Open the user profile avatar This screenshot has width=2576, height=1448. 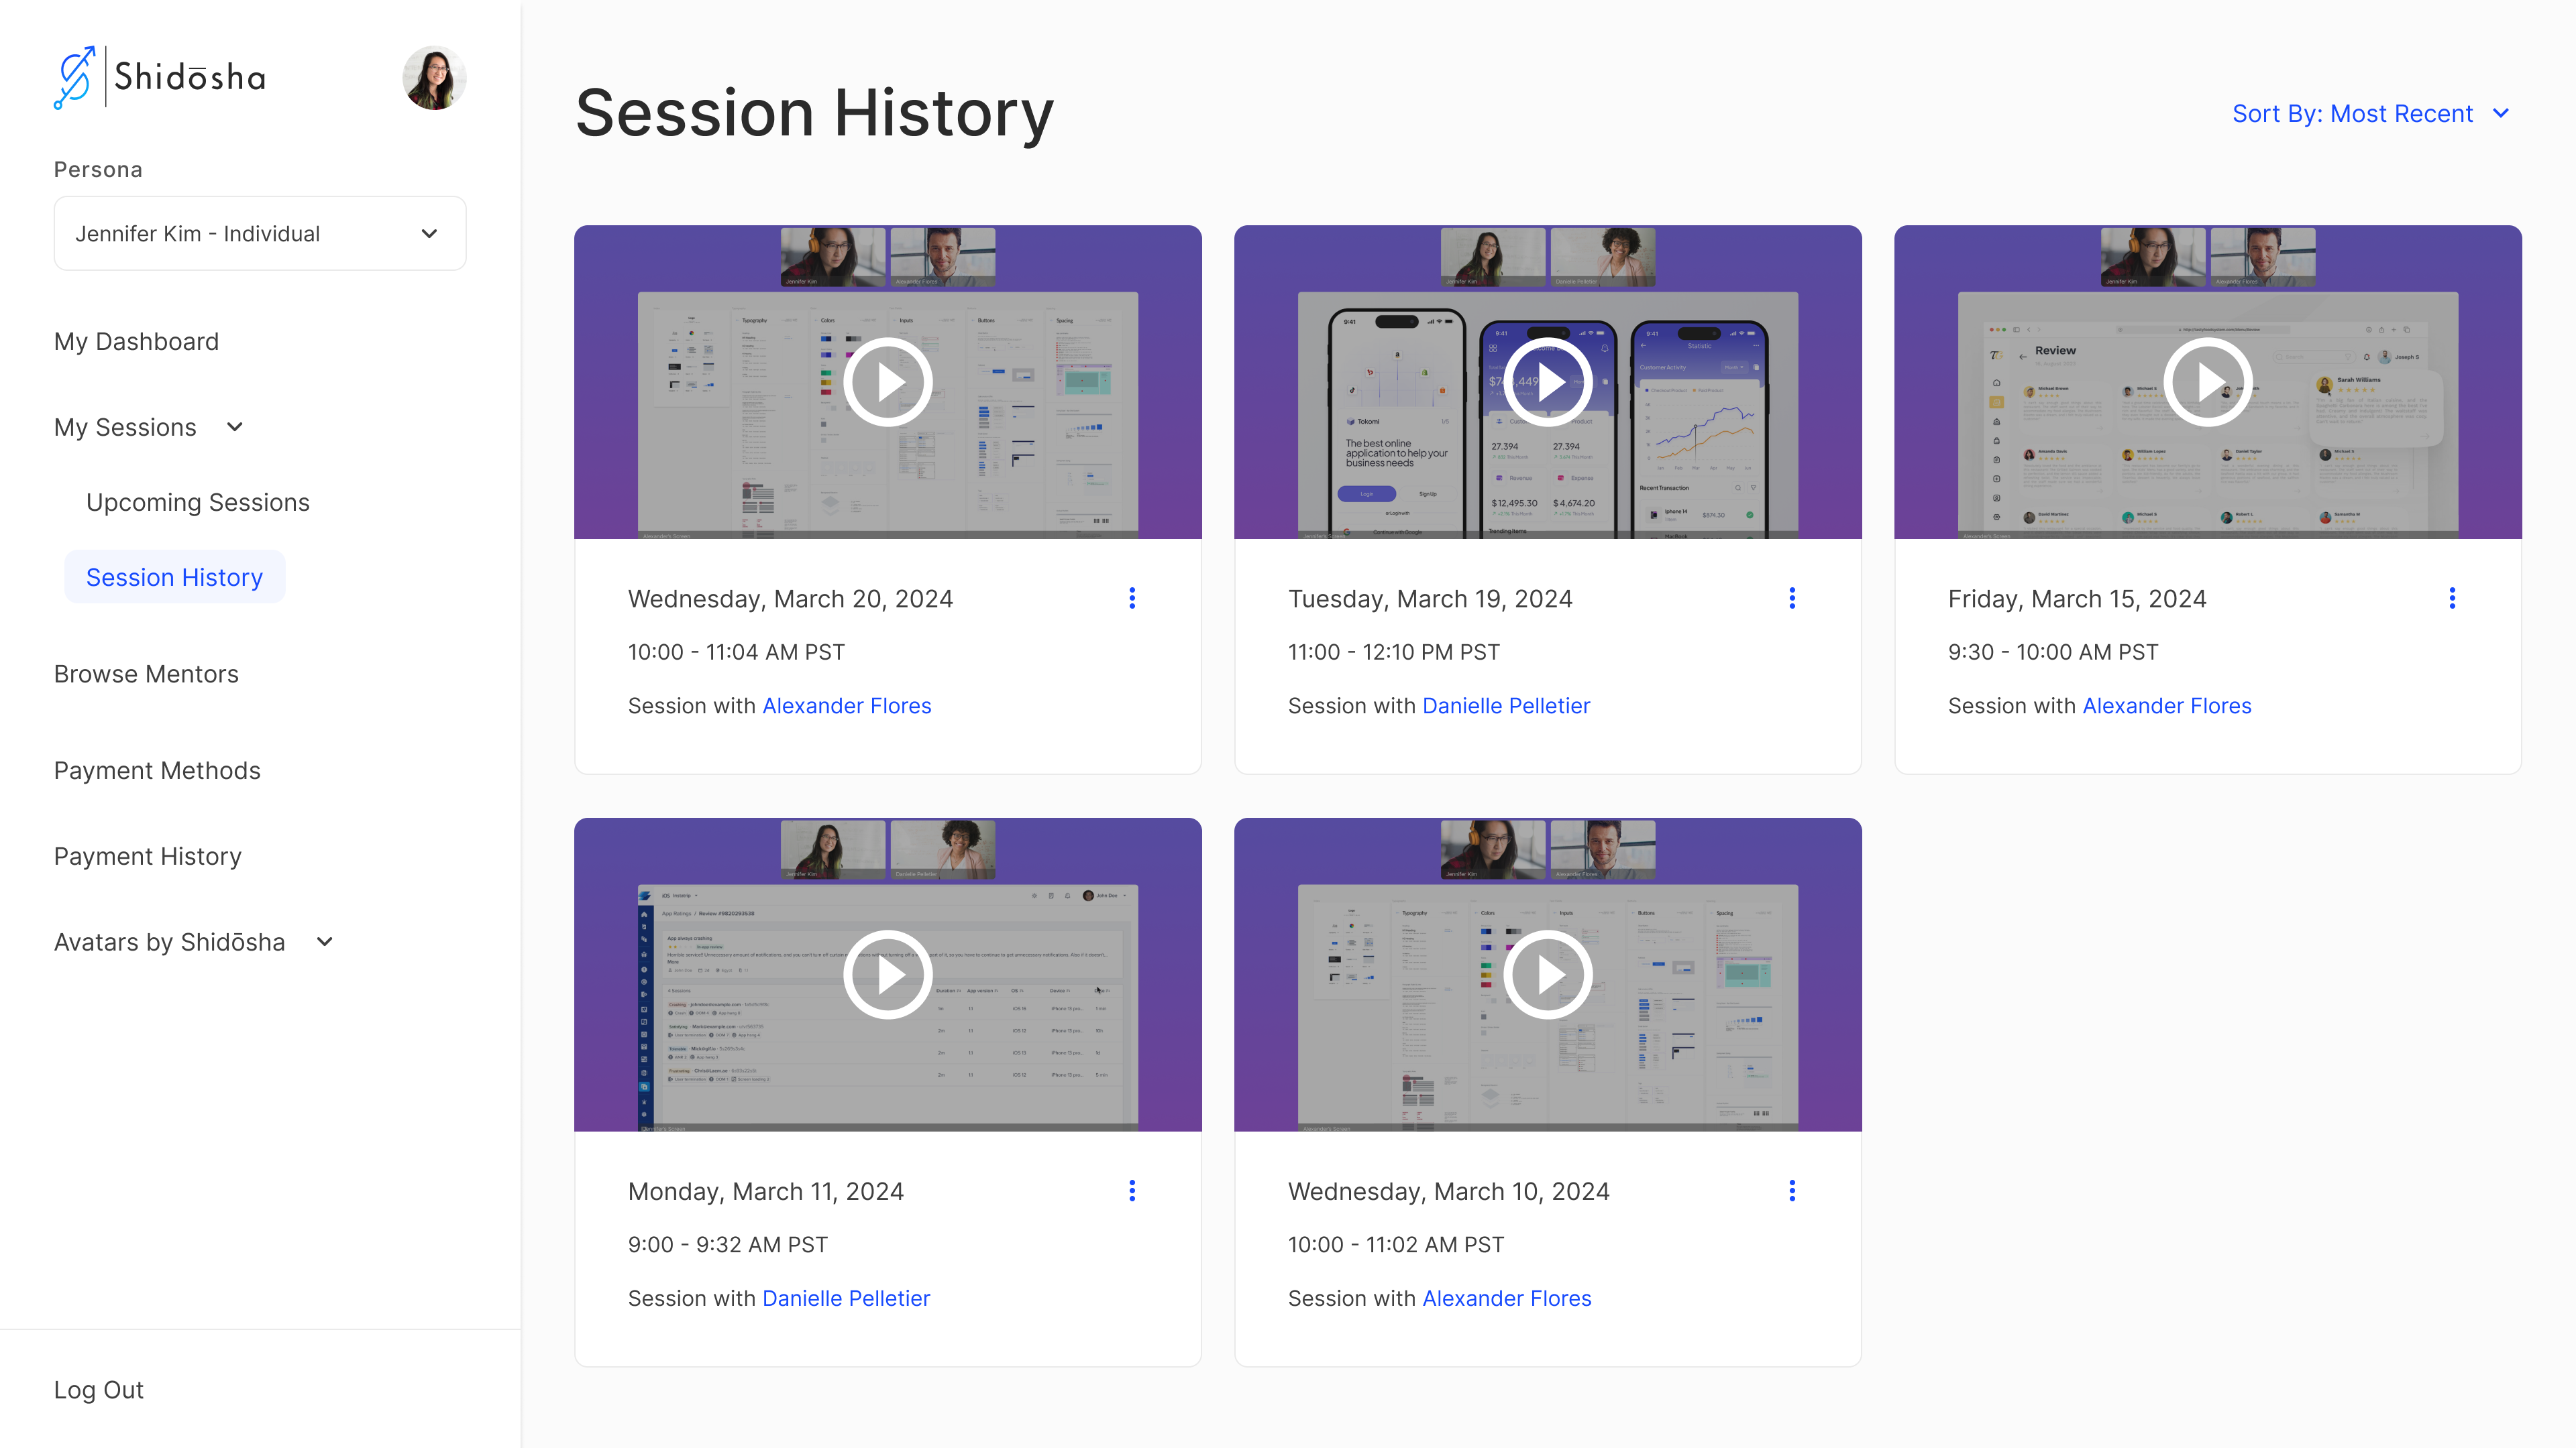point(434,77)
